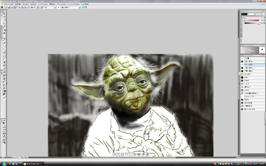Select the Magnifier tool in lower toolbox group

point(4,123)
